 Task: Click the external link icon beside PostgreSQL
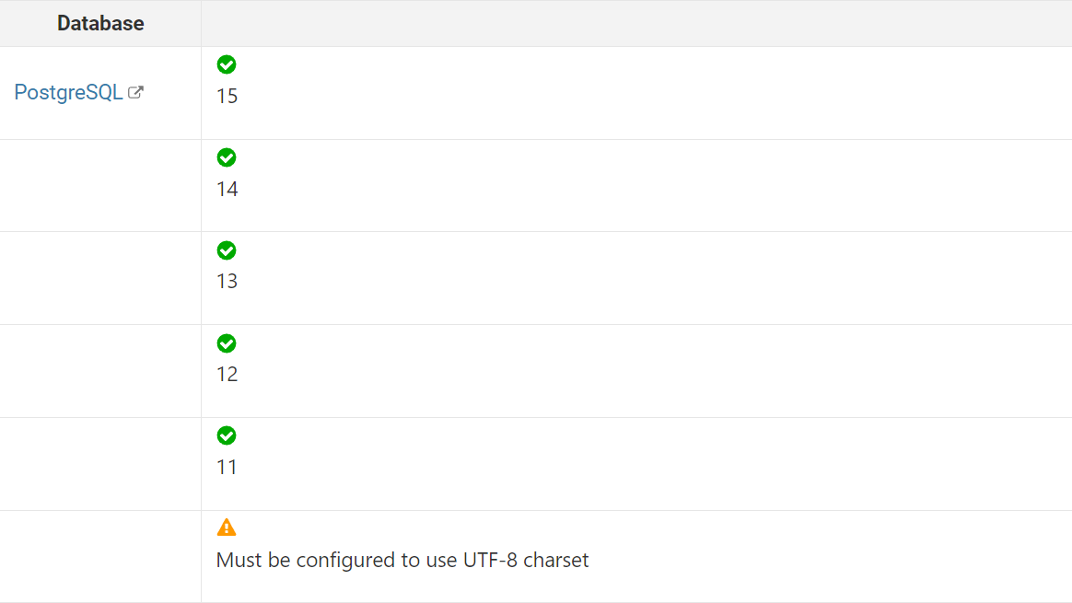click(135, 92)
